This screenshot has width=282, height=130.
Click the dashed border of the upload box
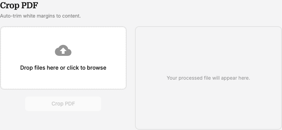(63, 27)
